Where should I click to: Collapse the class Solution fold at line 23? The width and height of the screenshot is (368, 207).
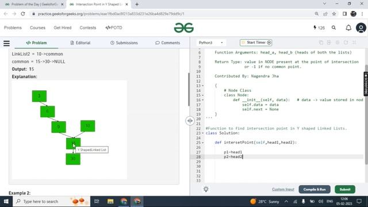click(203, 133)
